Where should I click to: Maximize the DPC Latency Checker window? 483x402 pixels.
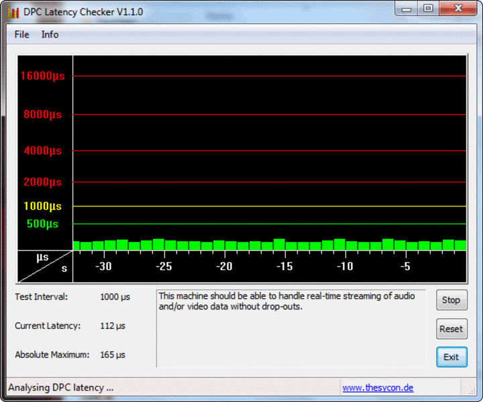pos(428,9)
